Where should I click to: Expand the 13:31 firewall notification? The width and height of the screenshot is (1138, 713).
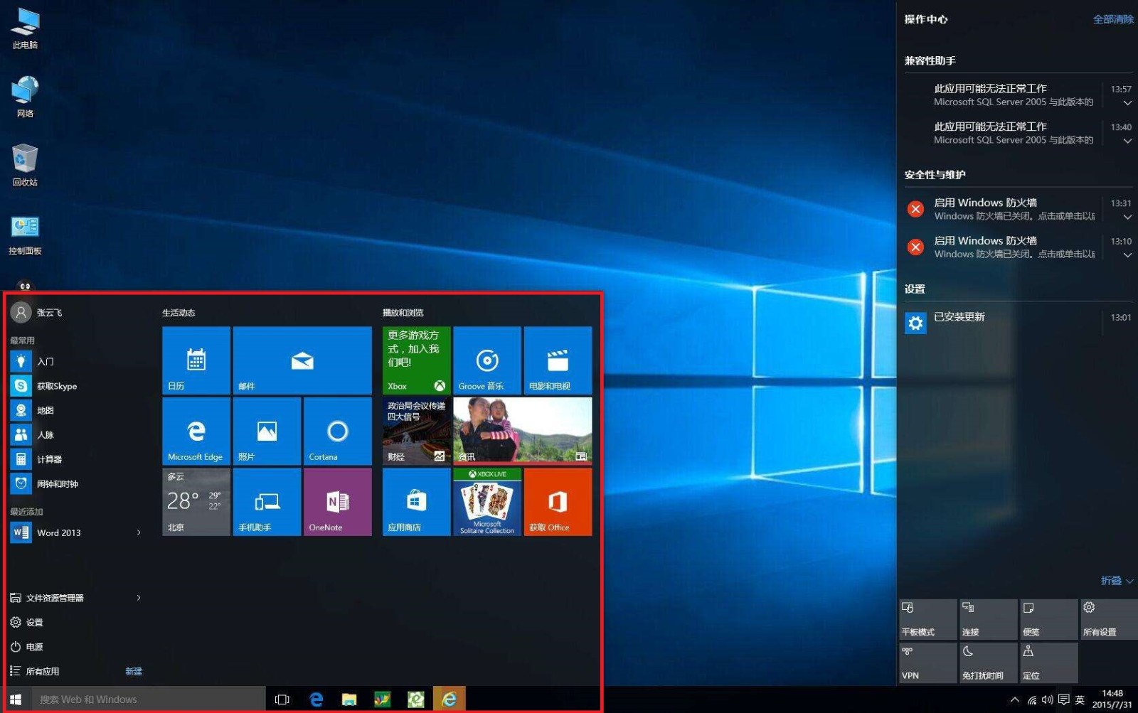click(x=1127, y=217)
